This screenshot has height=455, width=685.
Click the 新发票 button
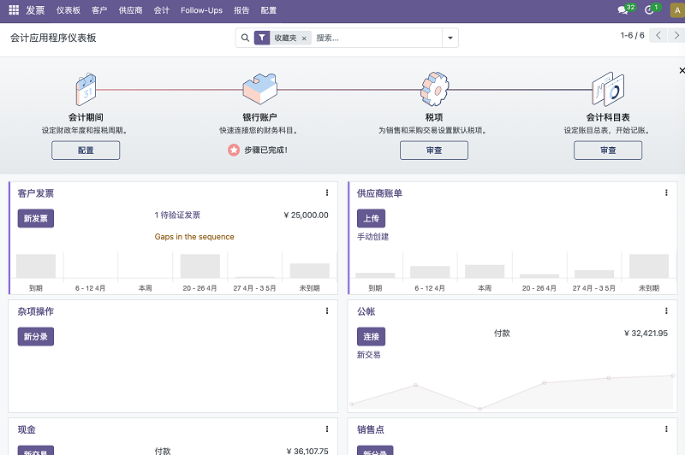pos(36,219)
